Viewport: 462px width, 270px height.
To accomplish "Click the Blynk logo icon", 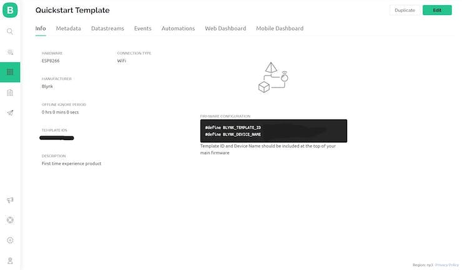I will click(x=10, y=10).
